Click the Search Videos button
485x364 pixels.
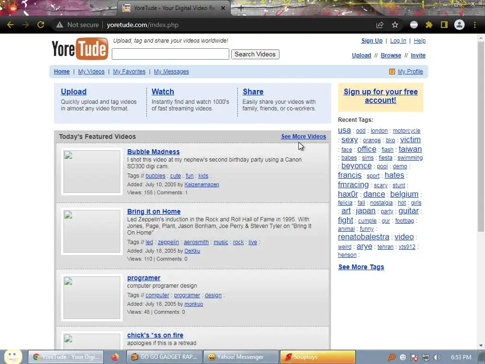click(x=255, y=54)
